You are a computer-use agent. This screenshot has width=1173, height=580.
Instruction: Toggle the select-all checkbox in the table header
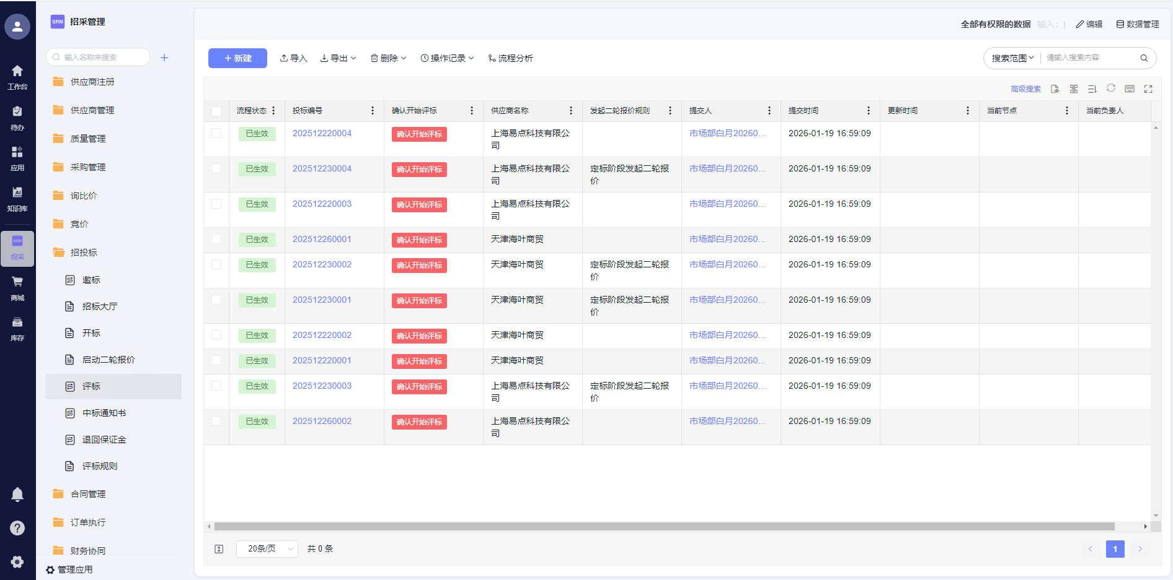[216, 111]
